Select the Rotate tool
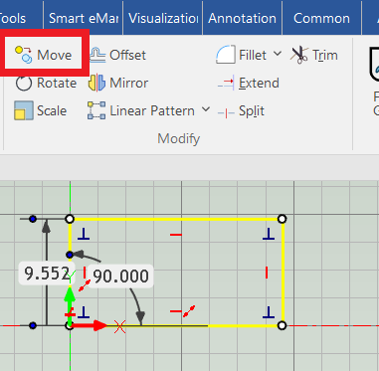Viewport: 379px width, 371px height. (46, 83)
